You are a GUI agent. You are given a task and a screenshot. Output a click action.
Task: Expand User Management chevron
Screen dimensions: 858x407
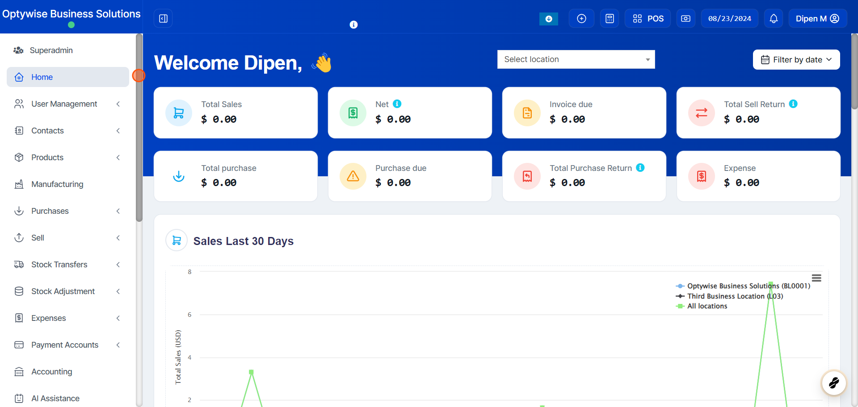coord(118,104)
